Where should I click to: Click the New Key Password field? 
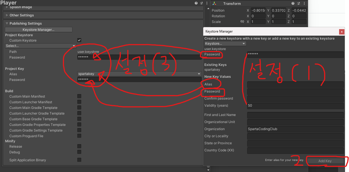[x=296, y=92]
